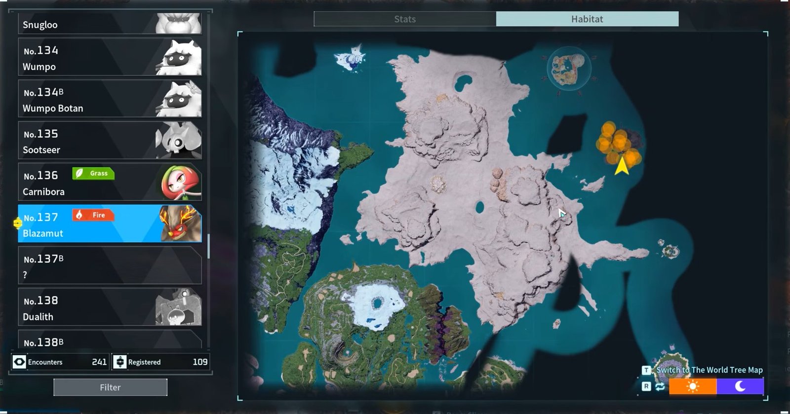Viewport: 790px width, 414px height.
Task: Select the unknown No.137B entry
Action: pyautogui.click(x=110, y=265)
